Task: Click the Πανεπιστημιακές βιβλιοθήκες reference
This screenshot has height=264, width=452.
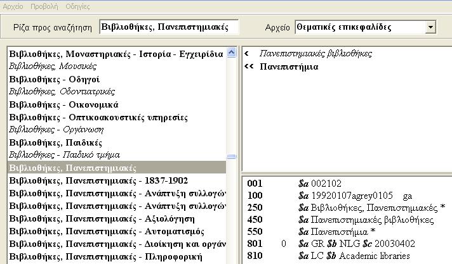Action: tap(316, 53)
